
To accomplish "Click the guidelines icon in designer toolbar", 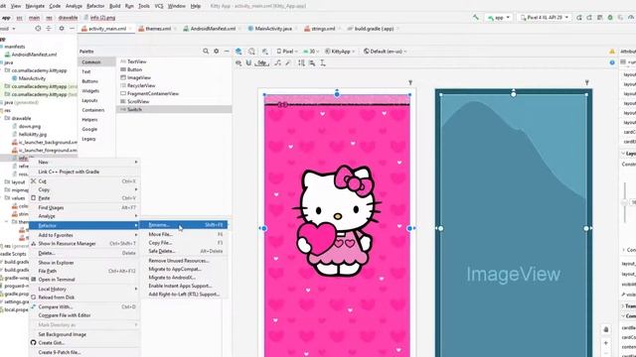I will click(x=323, y=63).
